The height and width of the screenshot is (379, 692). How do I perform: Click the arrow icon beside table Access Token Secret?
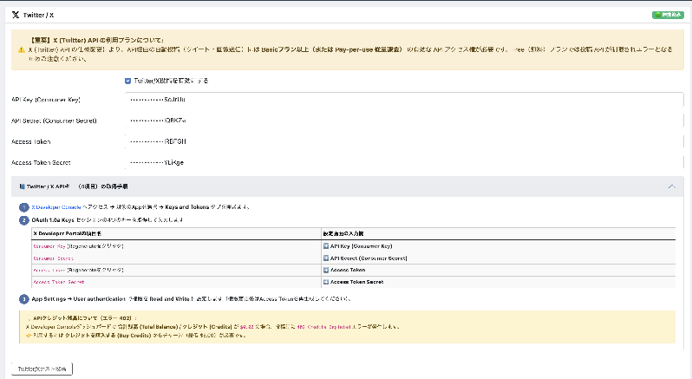pyautogui.click(x=326, y=282)
